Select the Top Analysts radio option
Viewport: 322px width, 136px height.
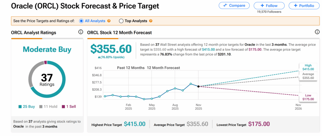(x=121, y=21)
